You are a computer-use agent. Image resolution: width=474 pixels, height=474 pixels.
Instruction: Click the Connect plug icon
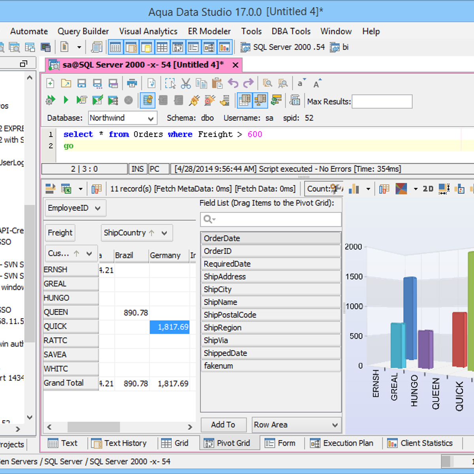[x=194, y=100]
